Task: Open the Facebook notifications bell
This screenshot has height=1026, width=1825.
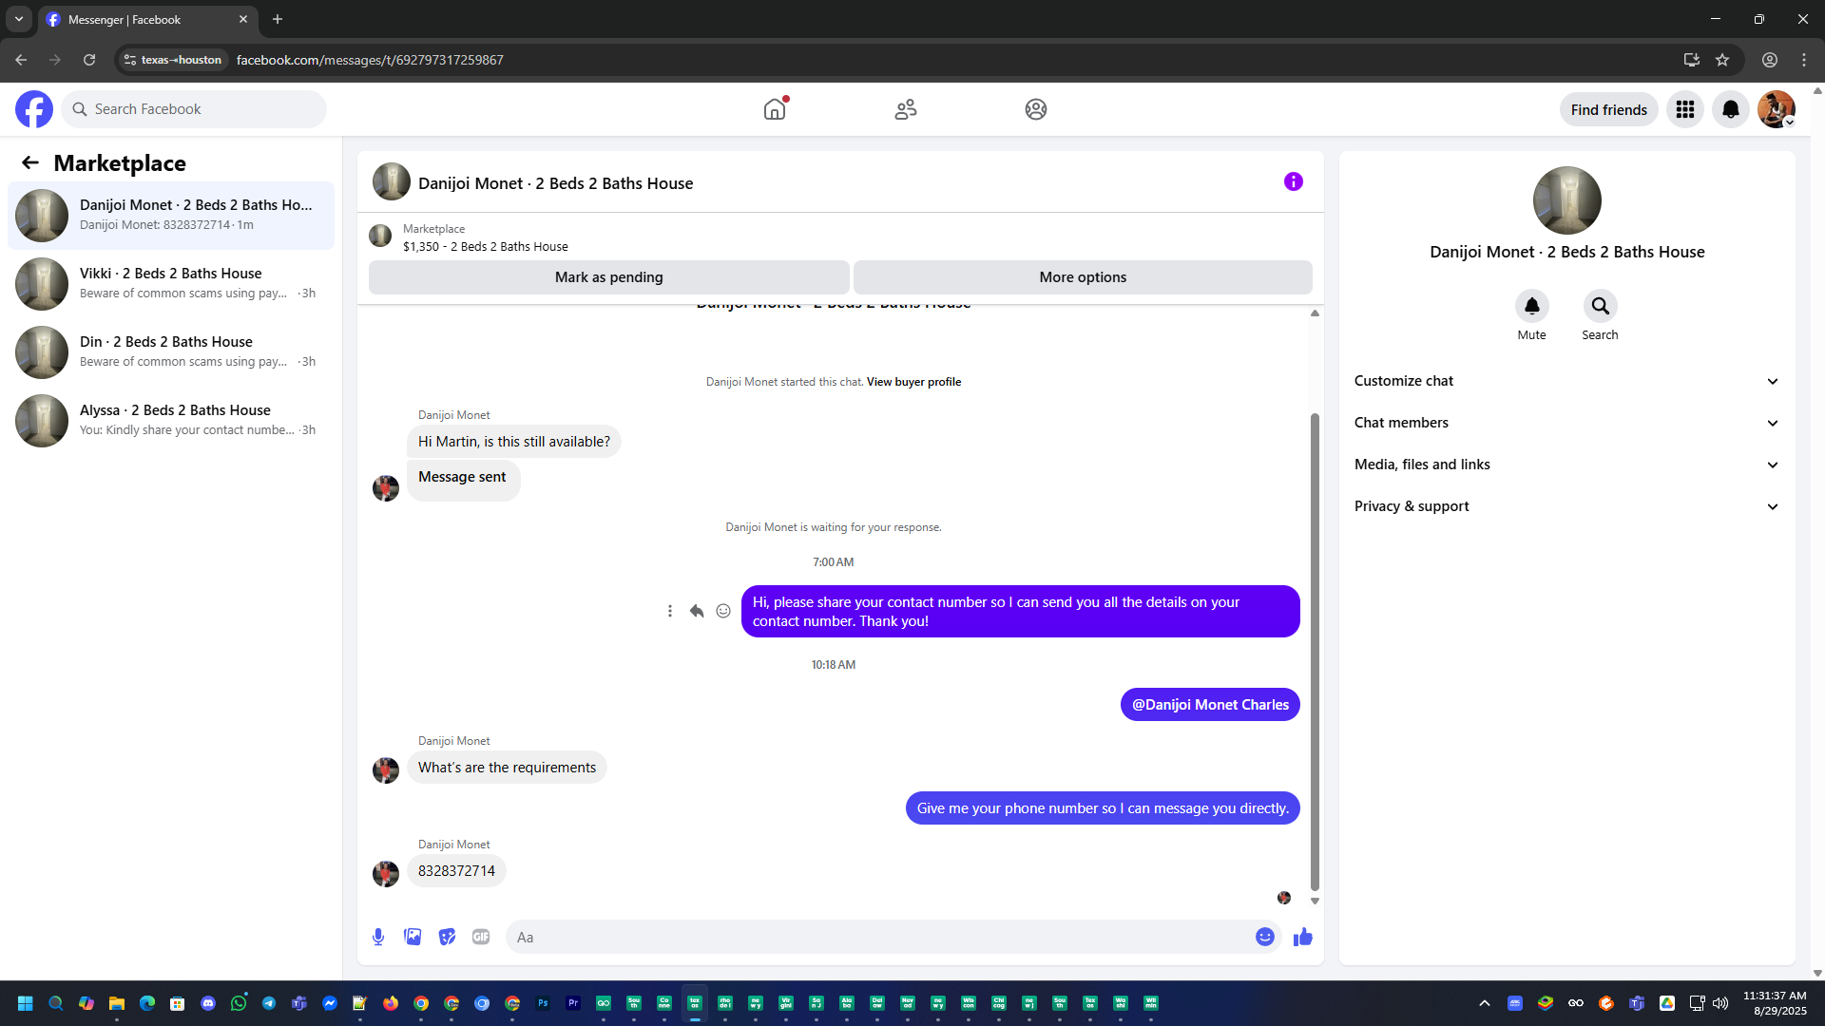Action: (1730, 109)
